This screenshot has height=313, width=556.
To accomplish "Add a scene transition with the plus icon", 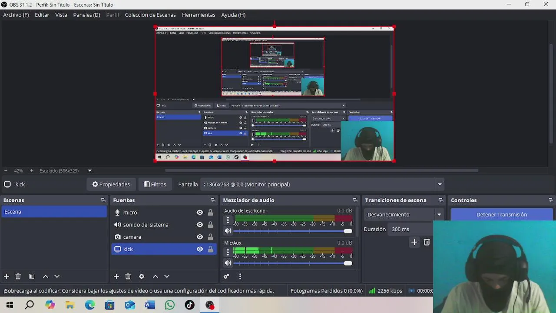I will pyautogui.click(x=414, y=243).
